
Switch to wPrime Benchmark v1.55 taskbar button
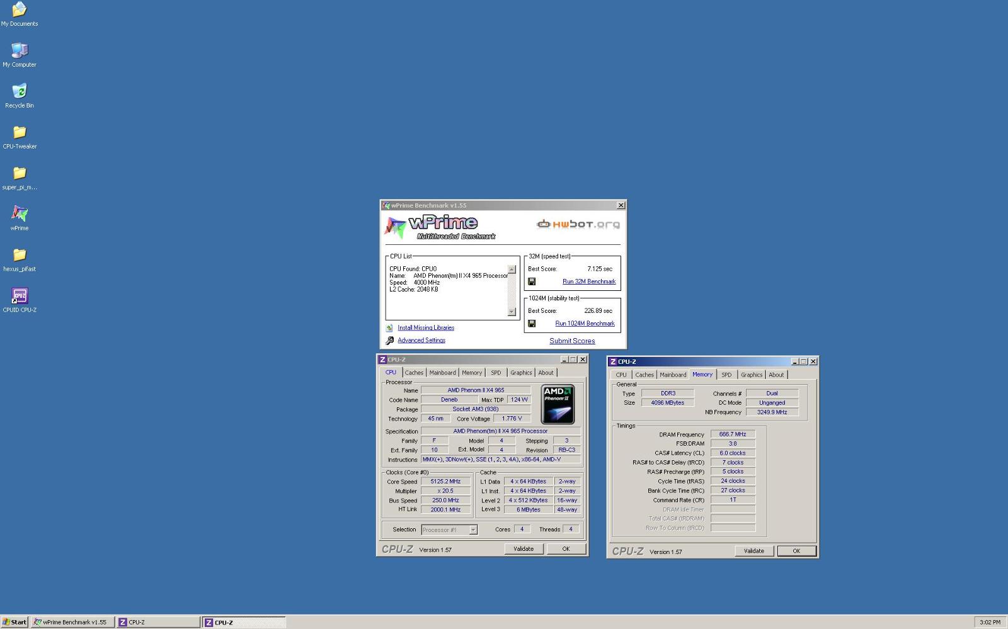(x=72, y=622)
